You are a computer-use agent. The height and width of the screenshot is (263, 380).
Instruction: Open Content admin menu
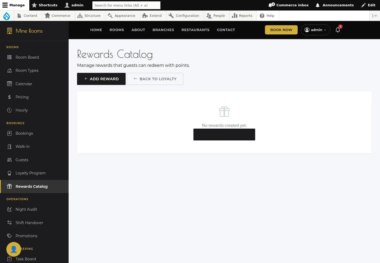[x=27, y=16]
